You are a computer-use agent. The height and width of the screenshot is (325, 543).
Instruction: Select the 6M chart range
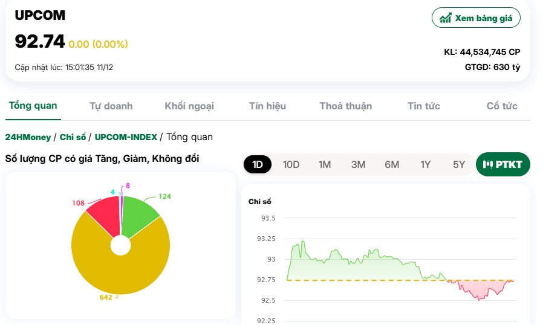[x=392, y=164]
